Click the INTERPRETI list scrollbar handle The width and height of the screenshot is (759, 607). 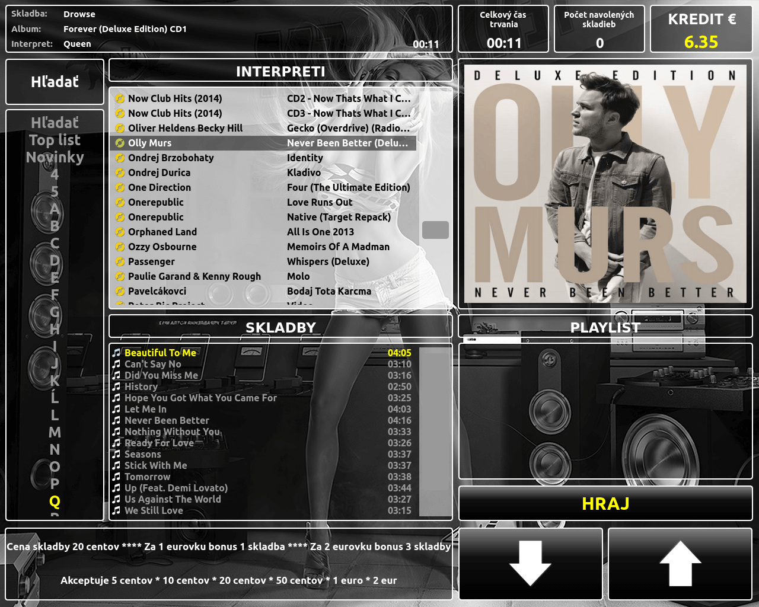pos(435,230)
